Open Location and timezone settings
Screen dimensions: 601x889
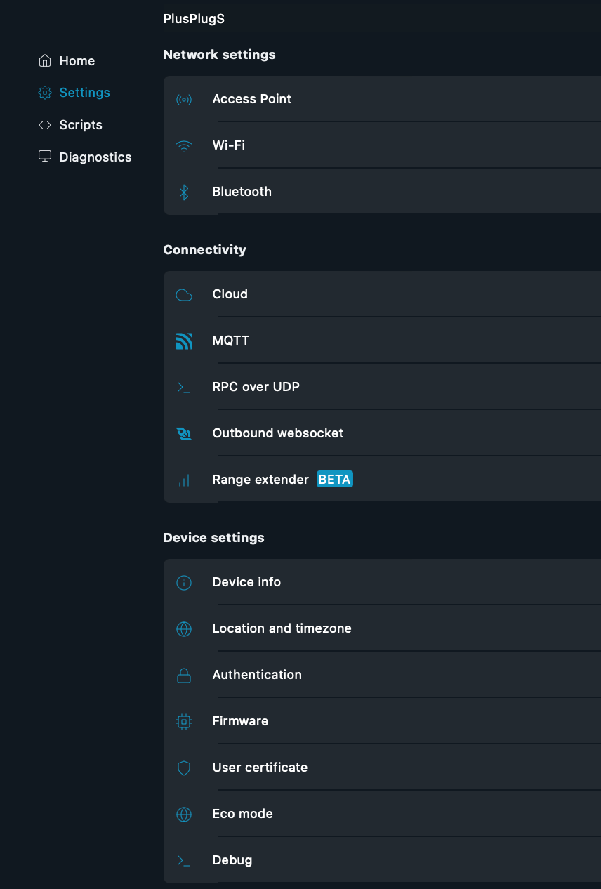[282, 628]
